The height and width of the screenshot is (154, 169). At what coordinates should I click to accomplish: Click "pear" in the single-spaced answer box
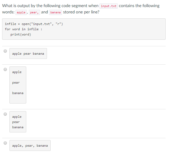(x=16, y=122)
